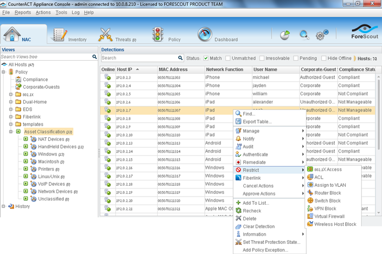Screen dimensions: 382x254
Task: Open the Policy traffic light icon
Action: coord(158,34)
